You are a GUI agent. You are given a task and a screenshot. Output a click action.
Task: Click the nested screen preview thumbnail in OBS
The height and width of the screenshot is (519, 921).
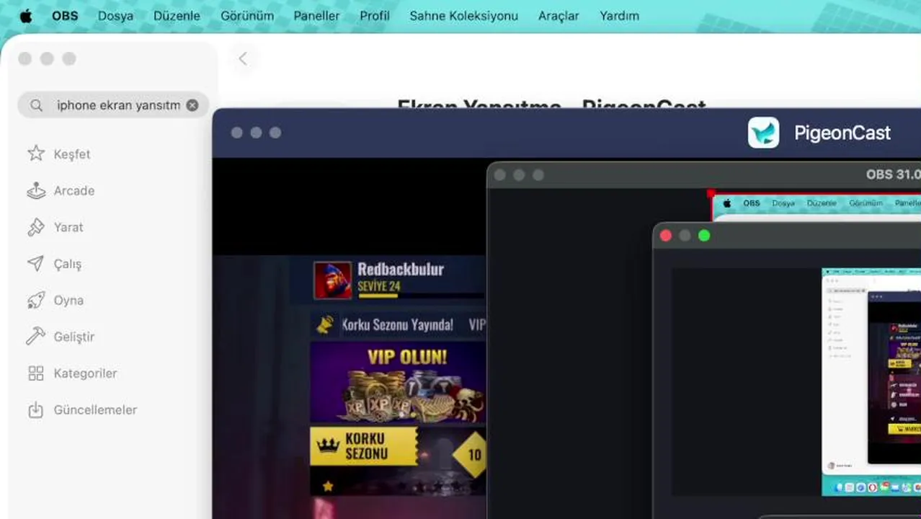click(871, 382)
